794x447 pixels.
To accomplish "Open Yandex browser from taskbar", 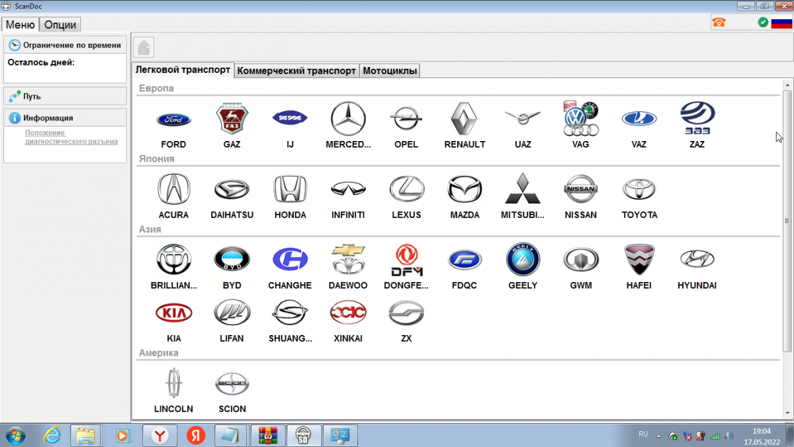I will coord(159,435).
